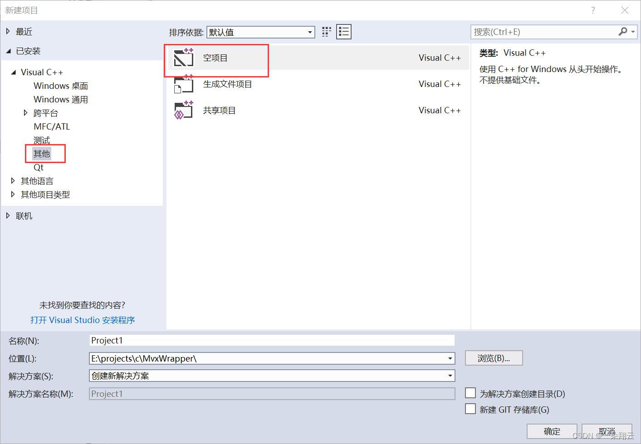Open the 排序依据 默认值 dropdown
641x444 pixels.
pyautogui.click(x=261, y=32)
